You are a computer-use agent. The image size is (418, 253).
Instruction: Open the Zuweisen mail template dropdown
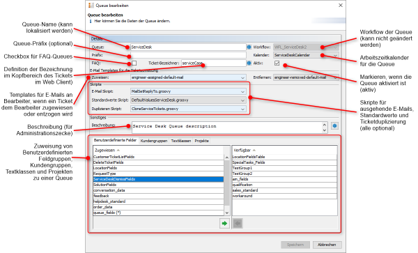tap(188, 77)
